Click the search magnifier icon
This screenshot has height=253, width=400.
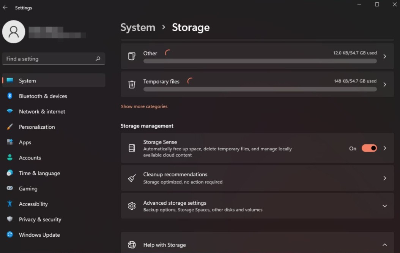tap(98, 59)
